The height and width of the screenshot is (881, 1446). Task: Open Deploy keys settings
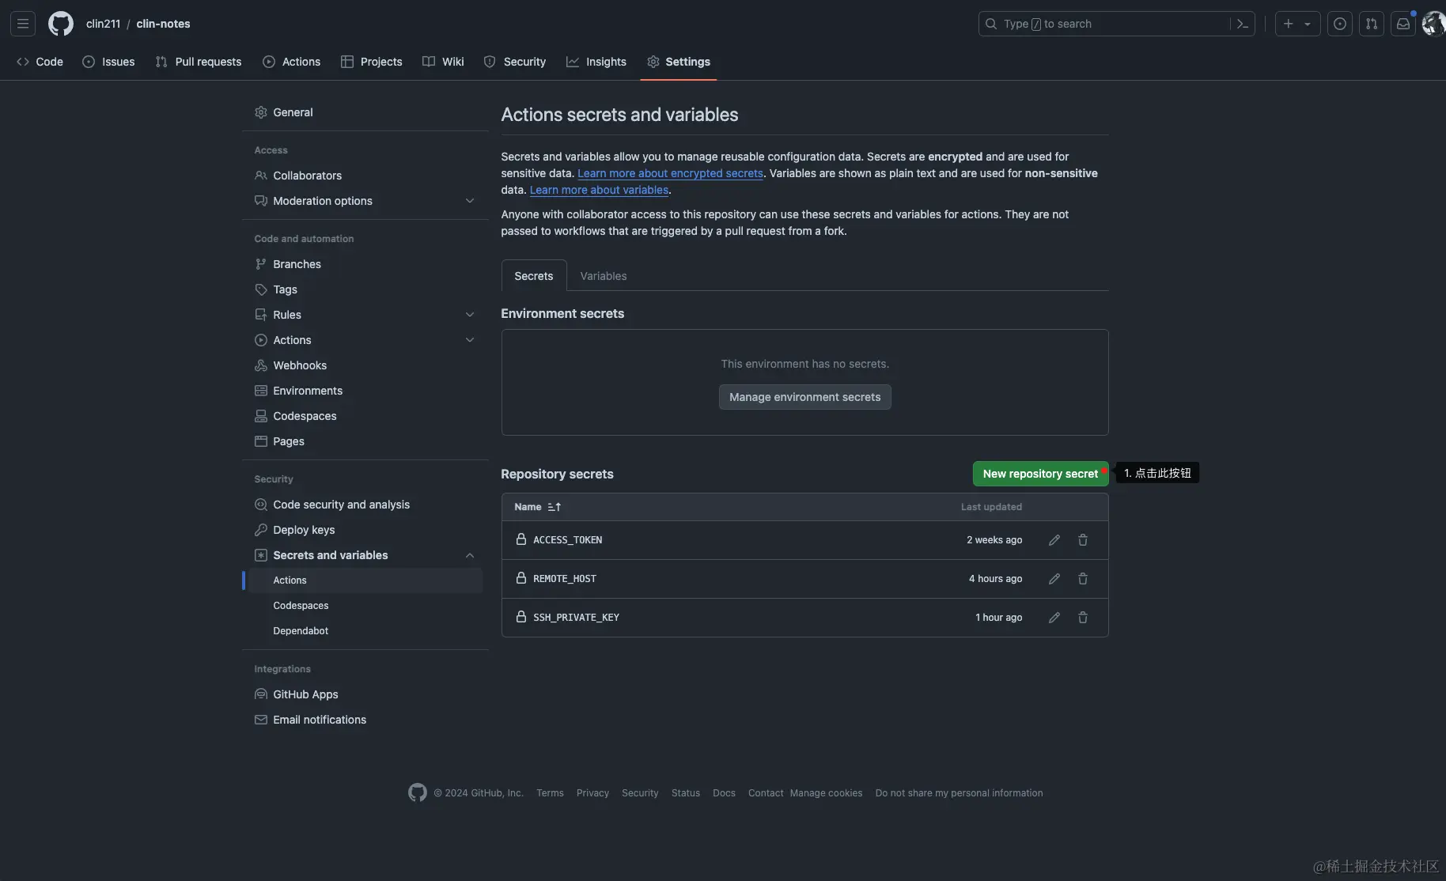coord(365,530)
